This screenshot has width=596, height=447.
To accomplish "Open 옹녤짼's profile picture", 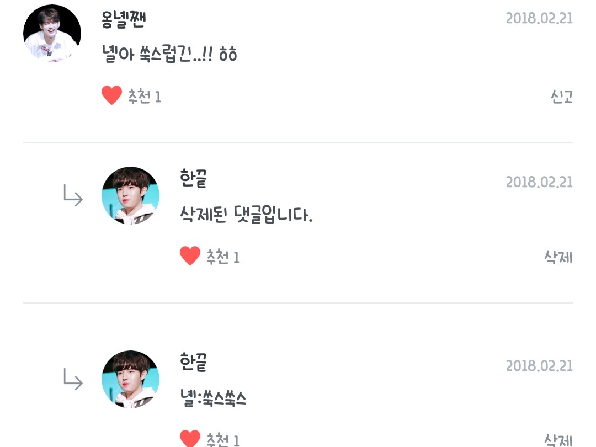I will (52, 33).
